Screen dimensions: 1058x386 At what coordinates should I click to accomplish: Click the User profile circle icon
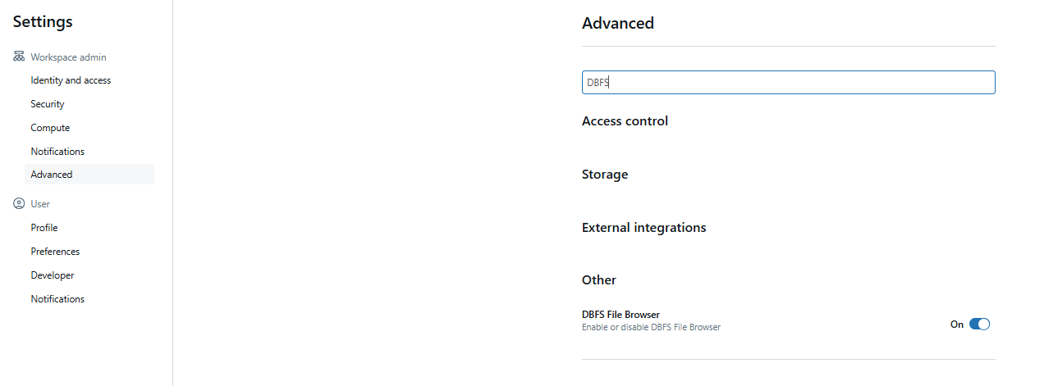19,204
